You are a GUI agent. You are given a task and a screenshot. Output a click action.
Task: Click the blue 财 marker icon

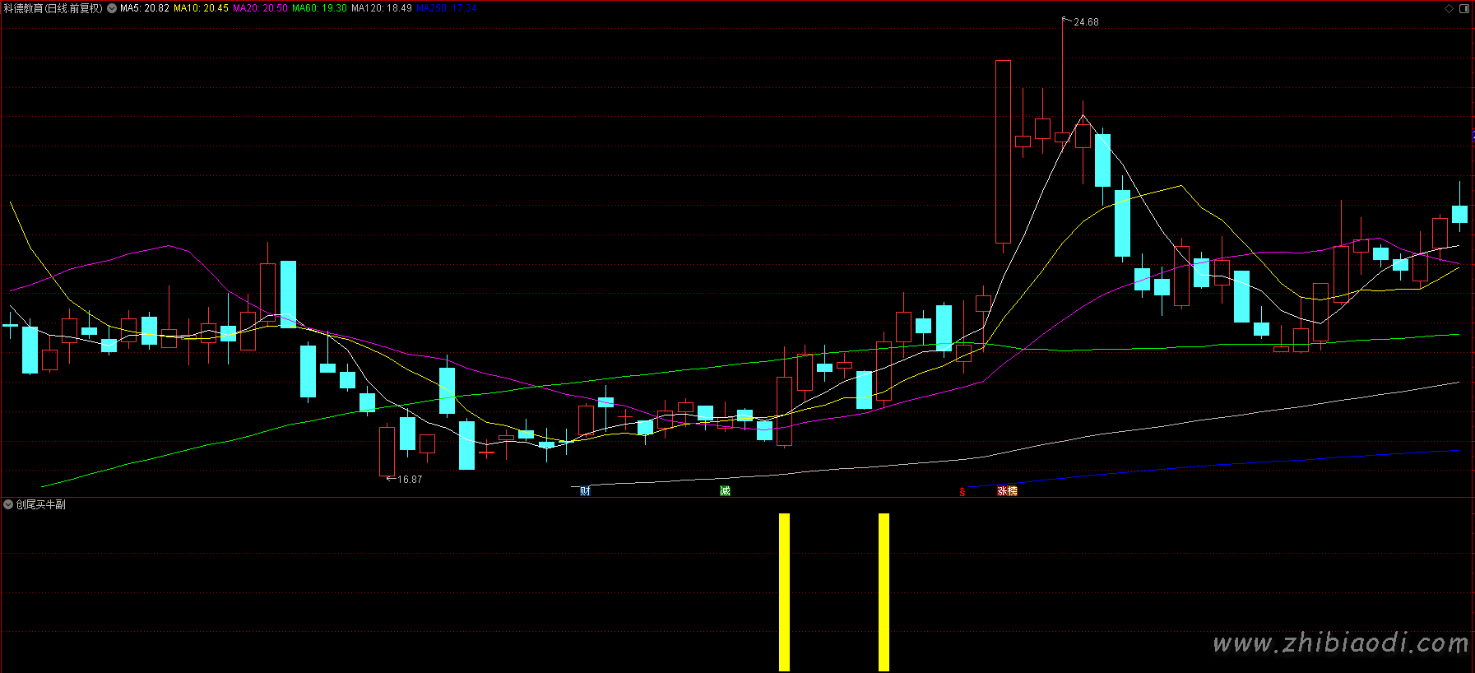point(585,491)
